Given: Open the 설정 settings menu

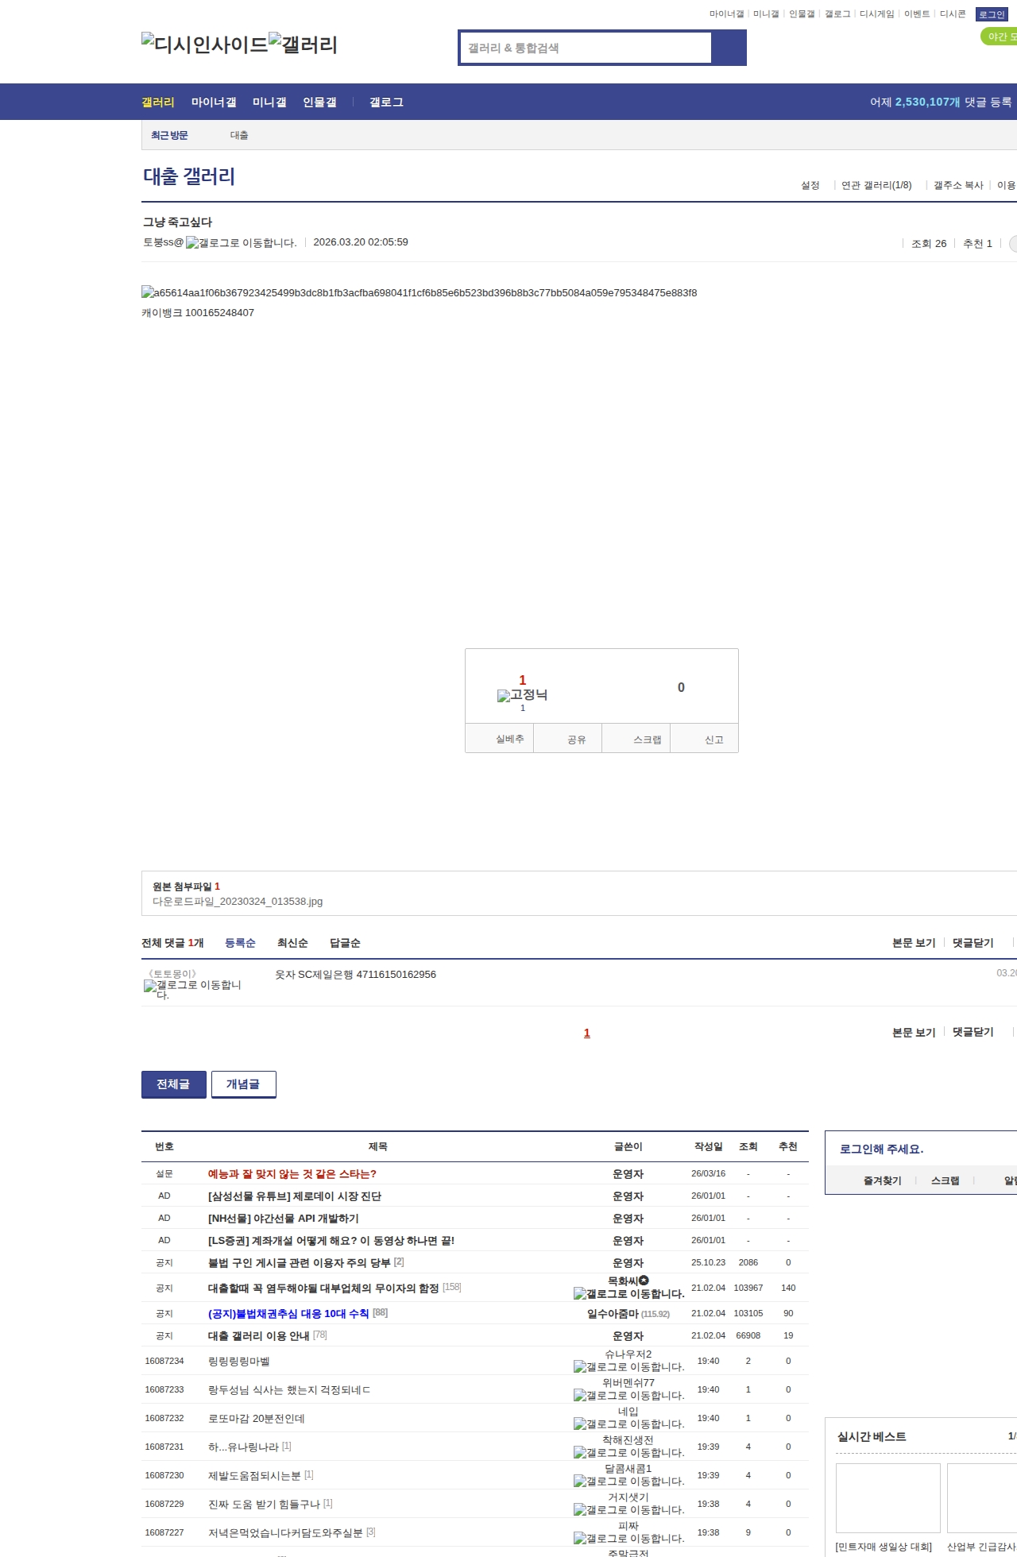Looking at the screenshot, I should [x=810, y=185].
